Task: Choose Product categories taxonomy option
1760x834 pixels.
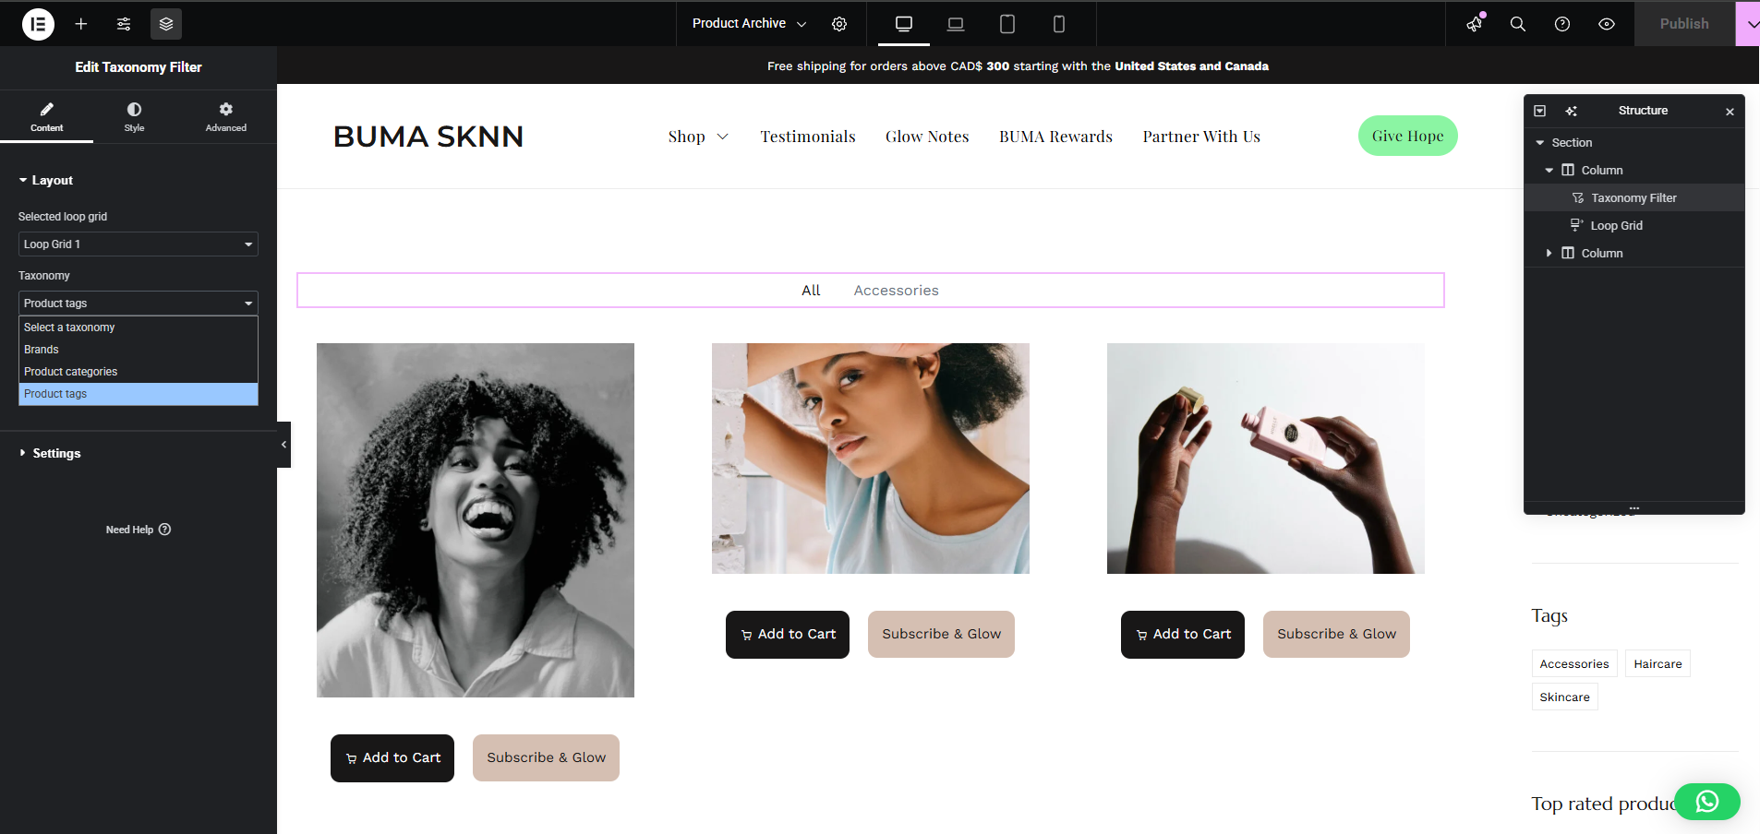Action: click(139, 372)
